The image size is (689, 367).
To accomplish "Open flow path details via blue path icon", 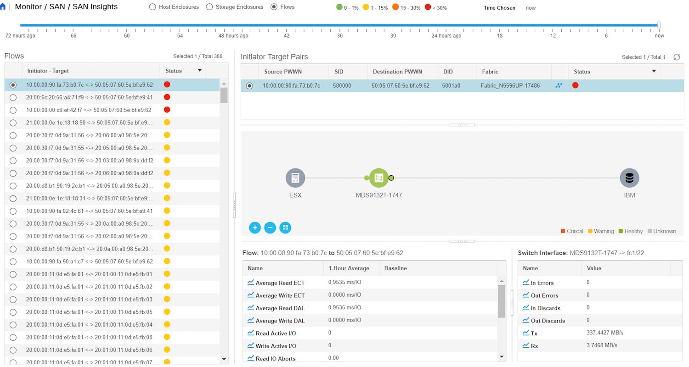I will click(x=559, y=85).
